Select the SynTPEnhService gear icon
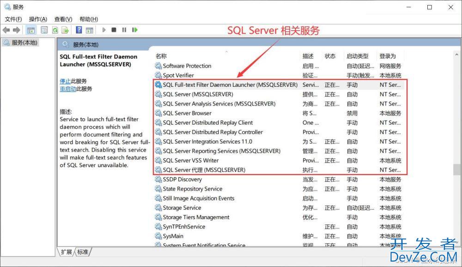Viewport: 462px width, 267px height. [x=158, y=227]
